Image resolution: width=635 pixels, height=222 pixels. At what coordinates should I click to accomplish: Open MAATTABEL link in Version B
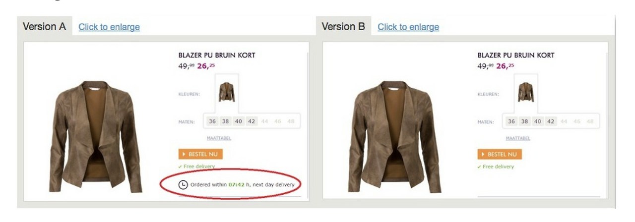tap(518, 138)
